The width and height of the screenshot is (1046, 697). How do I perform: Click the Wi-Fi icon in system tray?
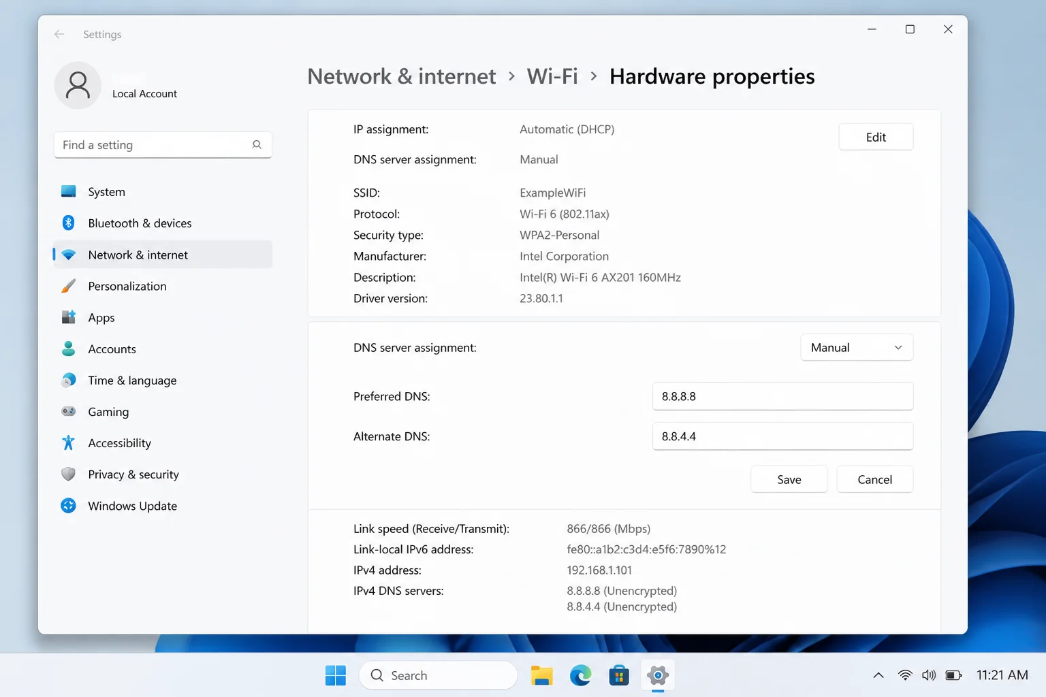(905, 675)
